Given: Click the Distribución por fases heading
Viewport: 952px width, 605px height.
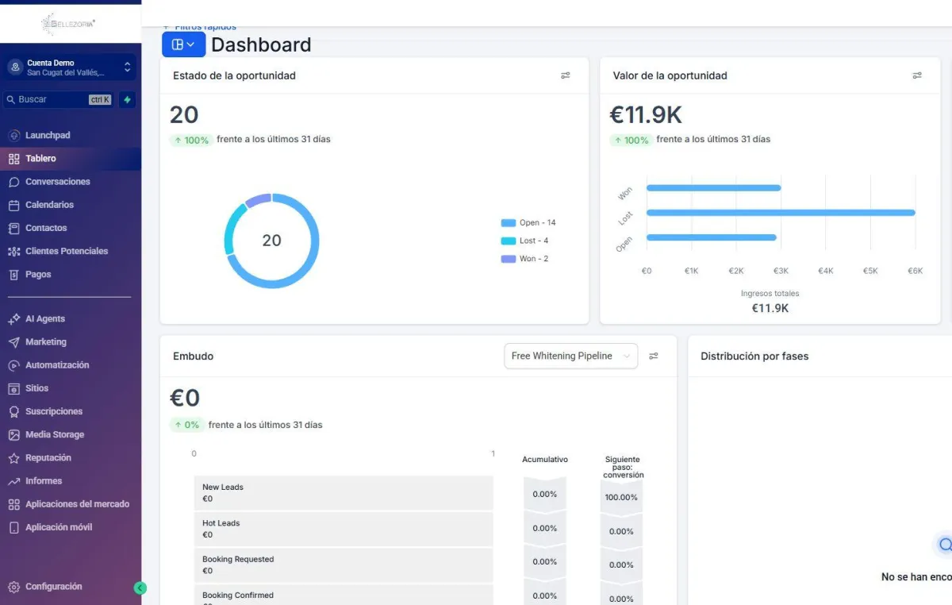Looking at the screenshot, I should pyautogui.click(x=754, y=356).
